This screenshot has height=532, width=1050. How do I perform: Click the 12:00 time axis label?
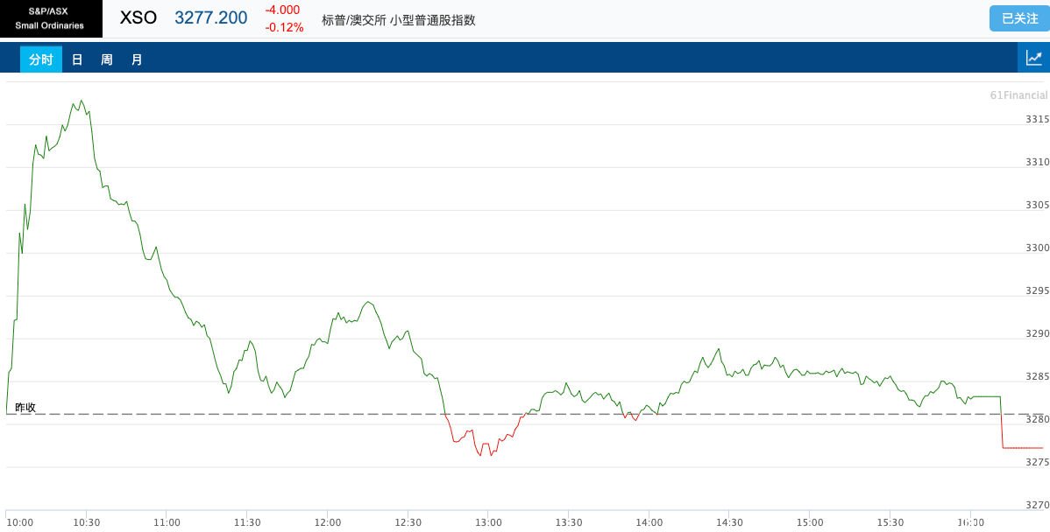[x=328, y=522]
